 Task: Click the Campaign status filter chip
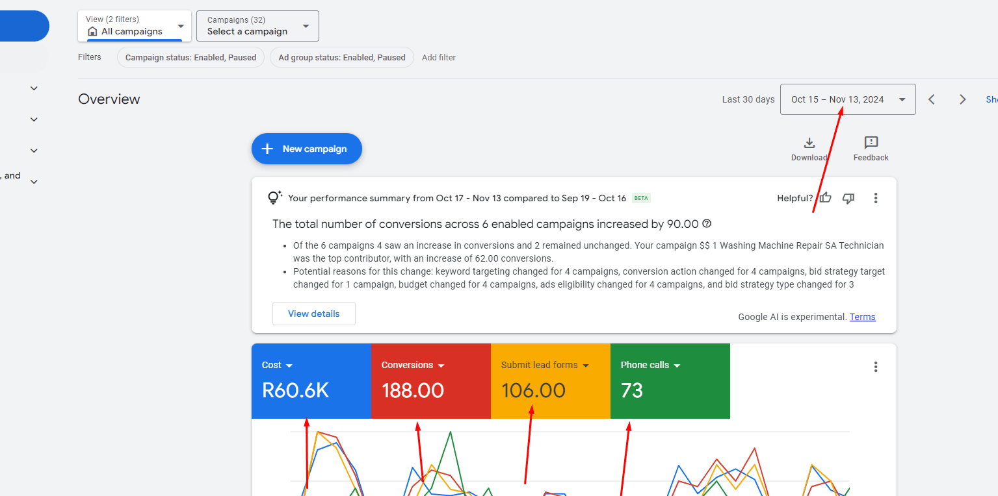(190, 57)
